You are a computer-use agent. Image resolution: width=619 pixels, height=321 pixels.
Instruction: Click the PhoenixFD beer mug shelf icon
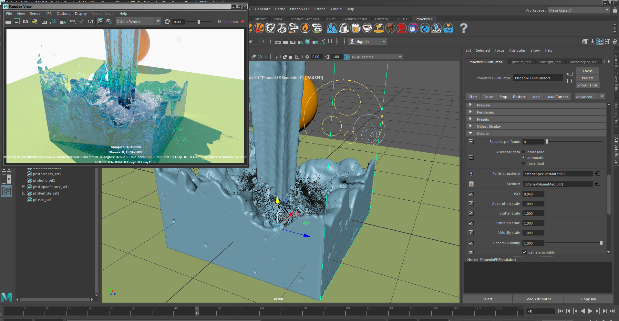click(x=356, y=28)
